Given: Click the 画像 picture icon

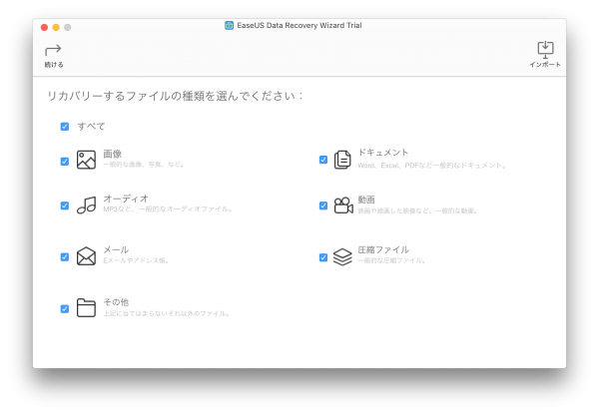Looking at the screenshot, I should tap(86, 160).
